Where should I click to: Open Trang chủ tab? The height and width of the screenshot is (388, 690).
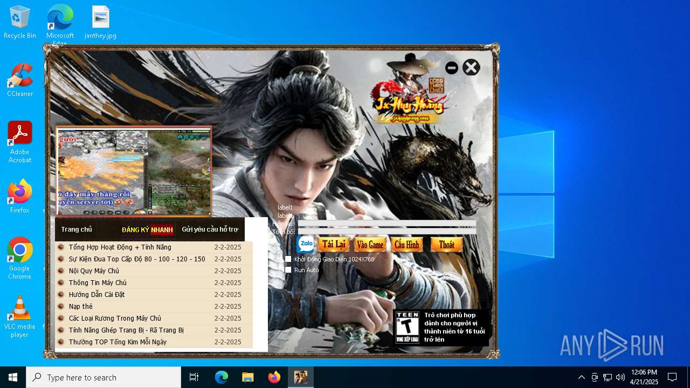tap(77, 230)
